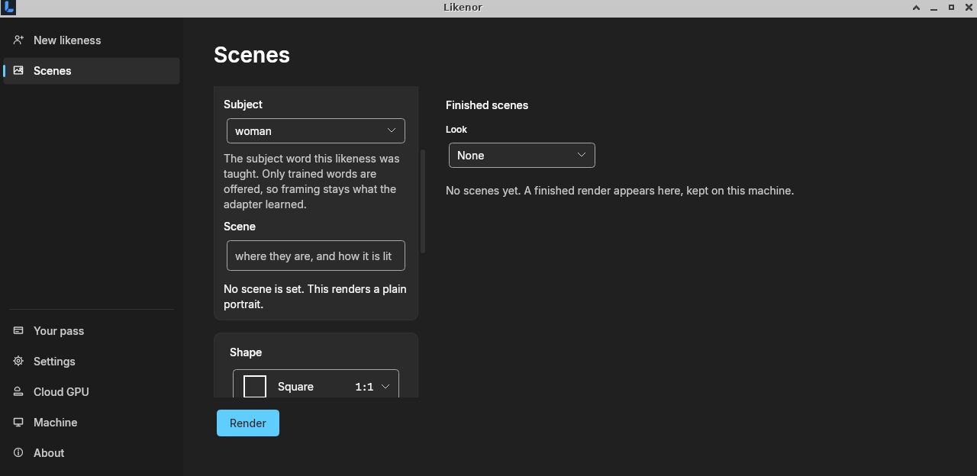Close the Likenor window
Viewport: 977px width, 476px height.
(967, 8)
